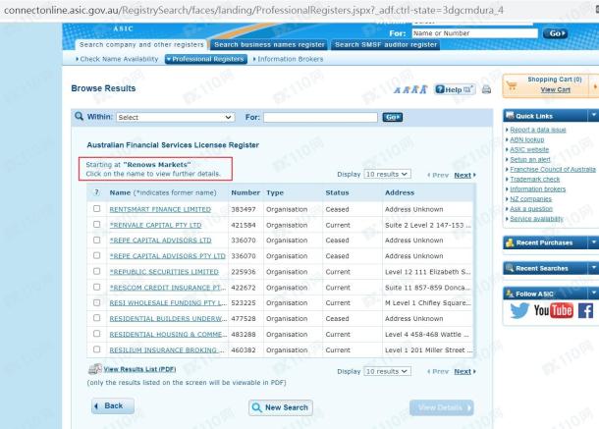Click the View Details button
The height and width of the screenshot is (429, 599).
coord(442,408)
